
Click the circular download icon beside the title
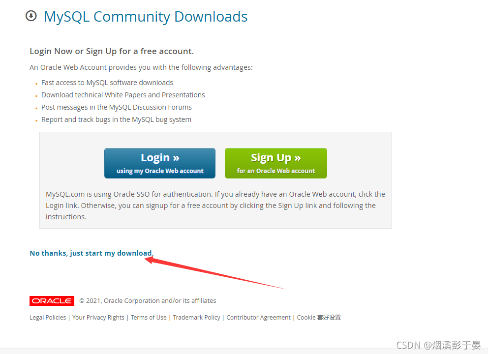tap(31, 16)
